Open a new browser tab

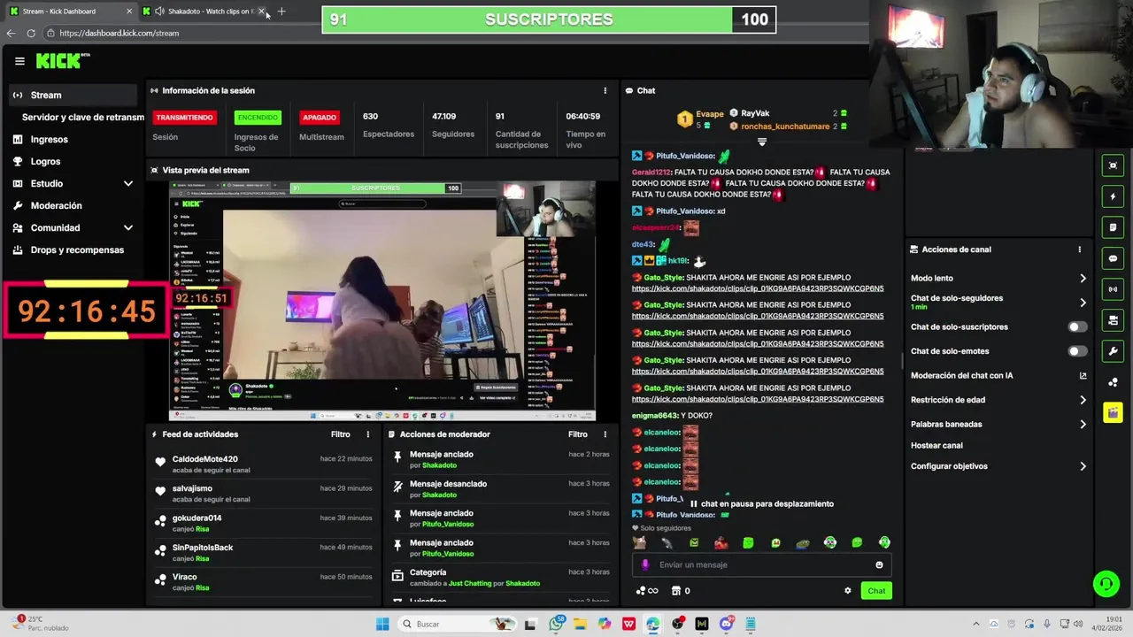pos(281,12)
